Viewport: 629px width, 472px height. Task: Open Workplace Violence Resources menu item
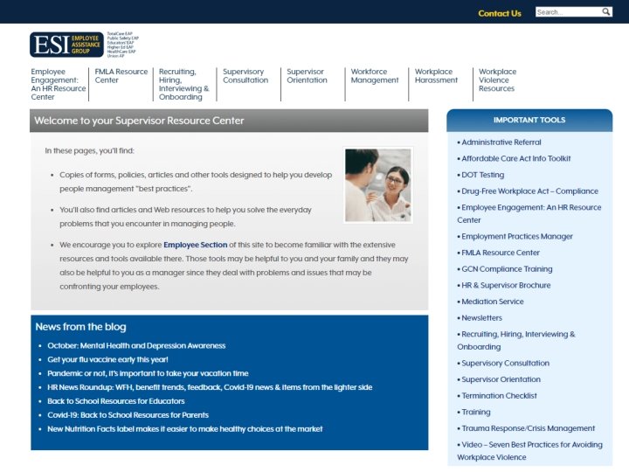(x=497, y=80)
